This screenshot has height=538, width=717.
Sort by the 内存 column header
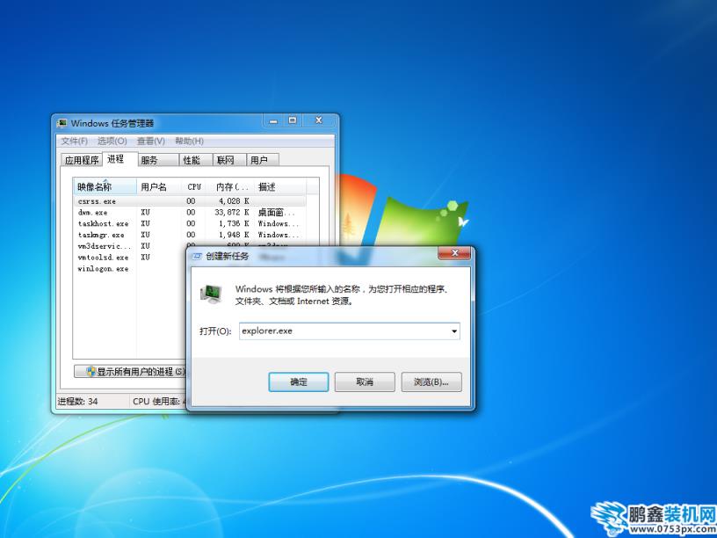[231, 186]
